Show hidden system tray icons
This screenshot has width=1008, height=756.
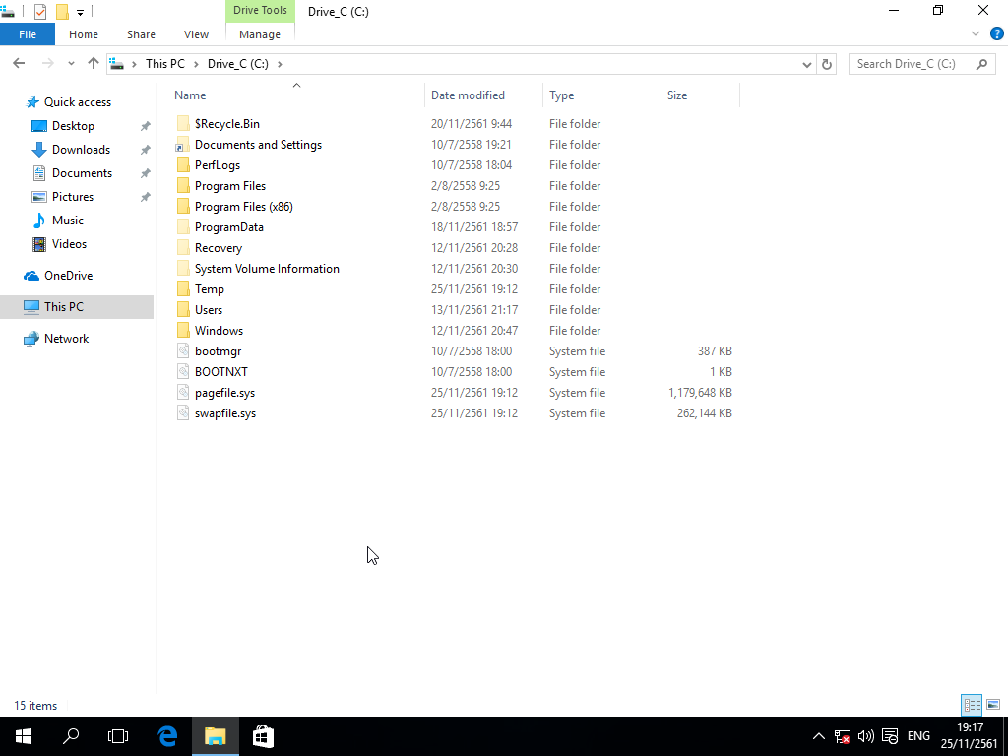[x=818, y=736]
